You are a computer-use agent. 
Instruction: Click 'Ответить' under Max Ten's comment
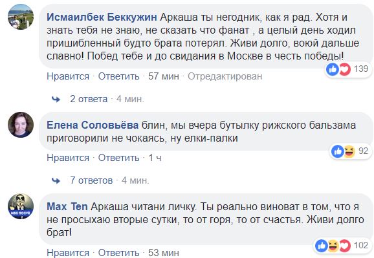pyautogui.click(x=119, y=253)
